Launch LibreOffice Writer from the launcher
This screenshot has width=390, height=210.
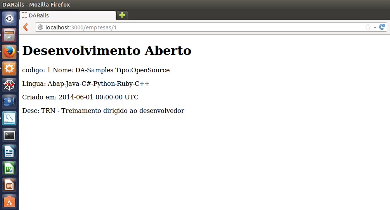[9, 152]
